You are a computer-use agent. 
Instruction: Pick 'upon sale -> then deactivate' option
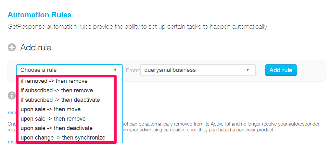point(57,128)
